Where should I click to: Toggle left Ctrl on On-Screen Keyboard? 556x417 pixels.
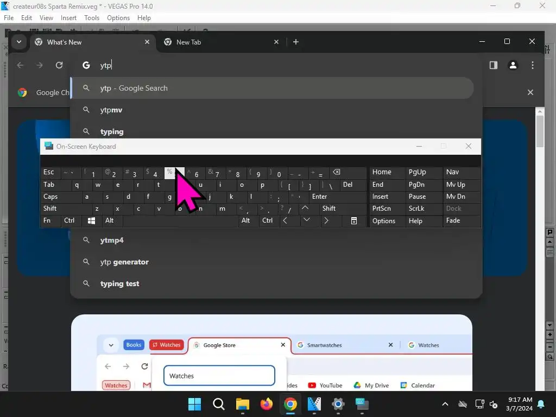click(71, 220)
